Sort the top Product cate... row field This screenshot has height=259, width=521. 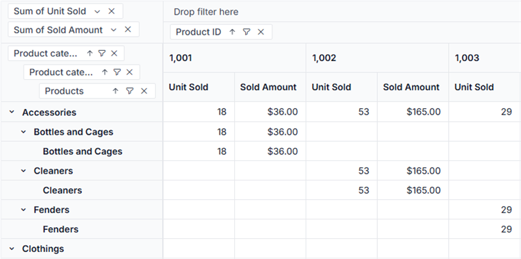[90, 53]
